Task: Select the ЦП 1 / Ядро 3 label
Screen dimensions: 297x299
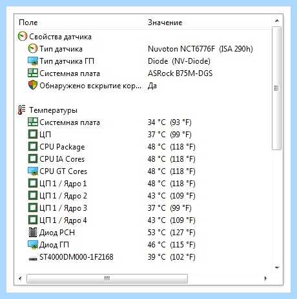Action: pyautogui.click(x=63, y=208)
